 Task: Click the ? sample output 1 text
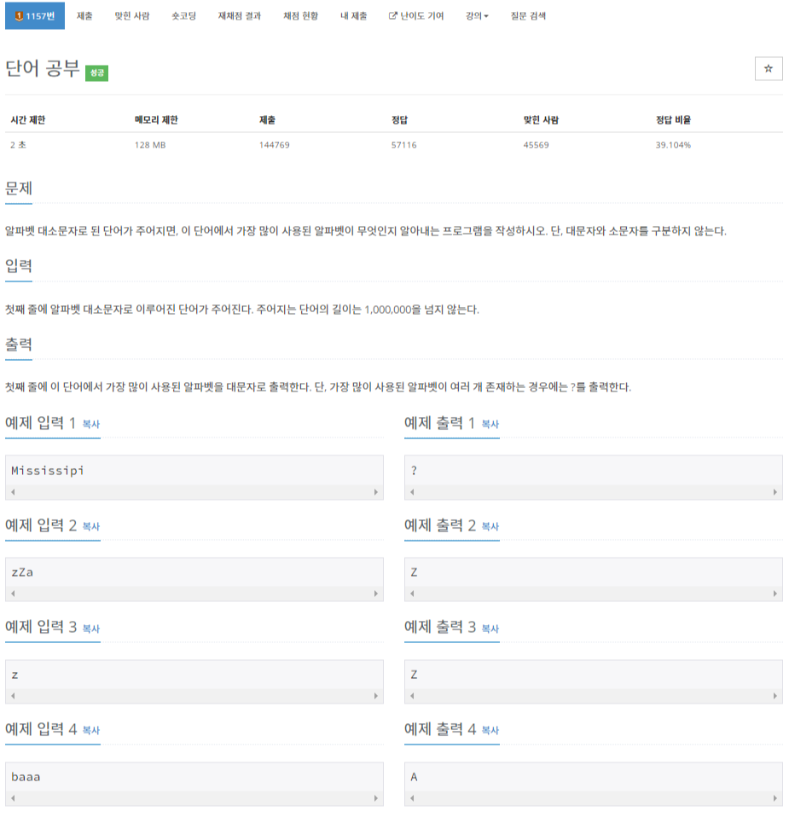[414, 471]
